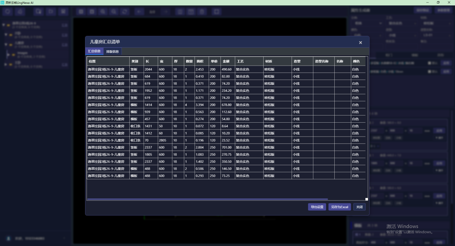Select the amount cell 54.80
The image size is (455, 246).
pyautogui.click(x=228, y=119)
